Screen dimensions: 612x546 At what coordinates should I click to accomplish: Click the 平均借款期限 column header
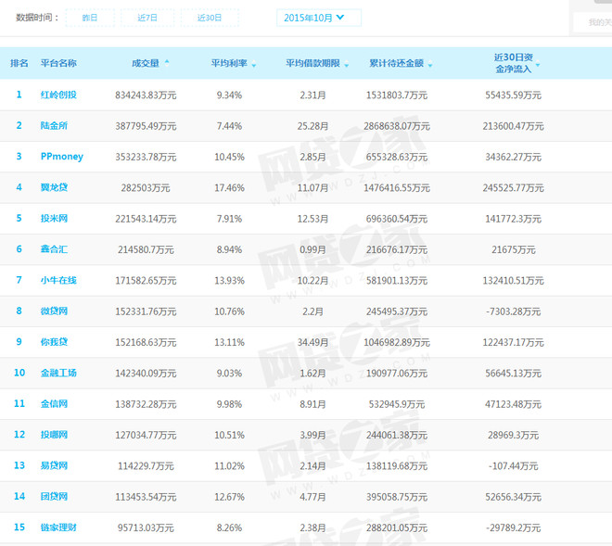(x=312, y=63)
